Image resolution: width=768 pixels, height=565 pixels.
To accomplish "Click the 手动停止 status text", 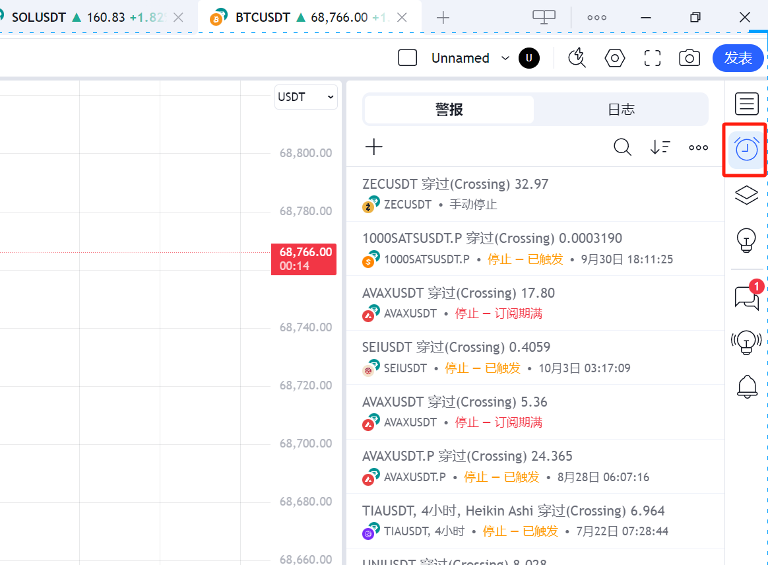I will tap(473, 205).
